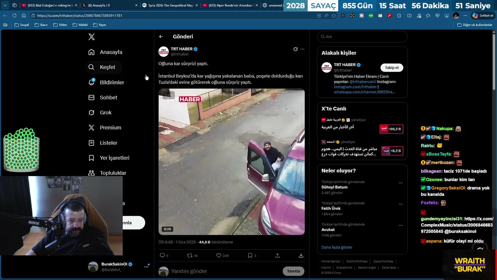The image size is (497, 280).
Task: Open more options for Avukat trend
Action: click(x=401, y=226)
